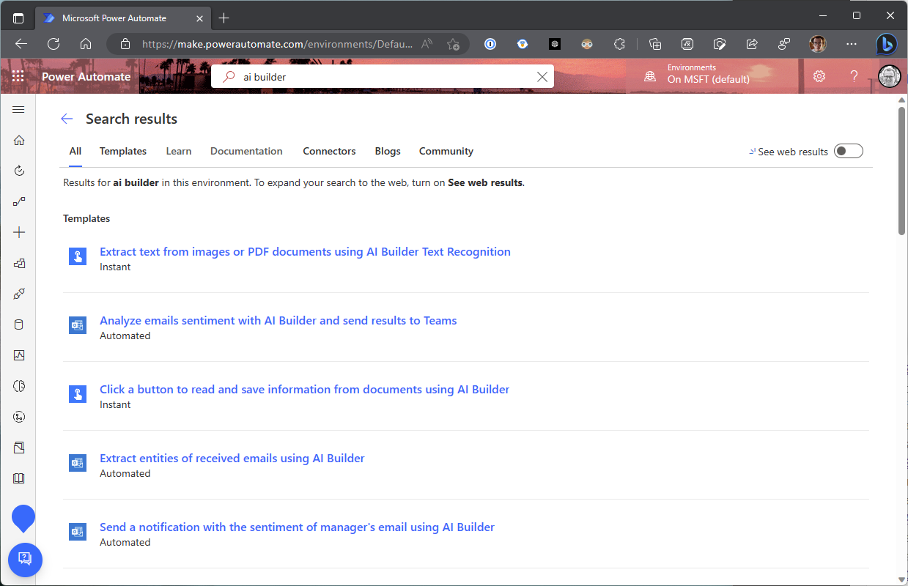Open the browser profile picture
Viewport: 908px width, 586px height.
click(817, 44)
